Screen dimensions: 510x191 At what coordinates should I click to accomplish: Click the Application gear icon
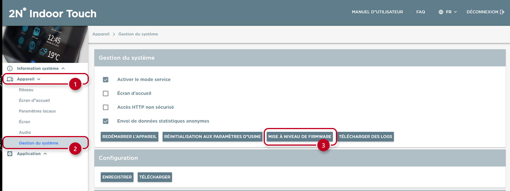(x=10, y=154)
